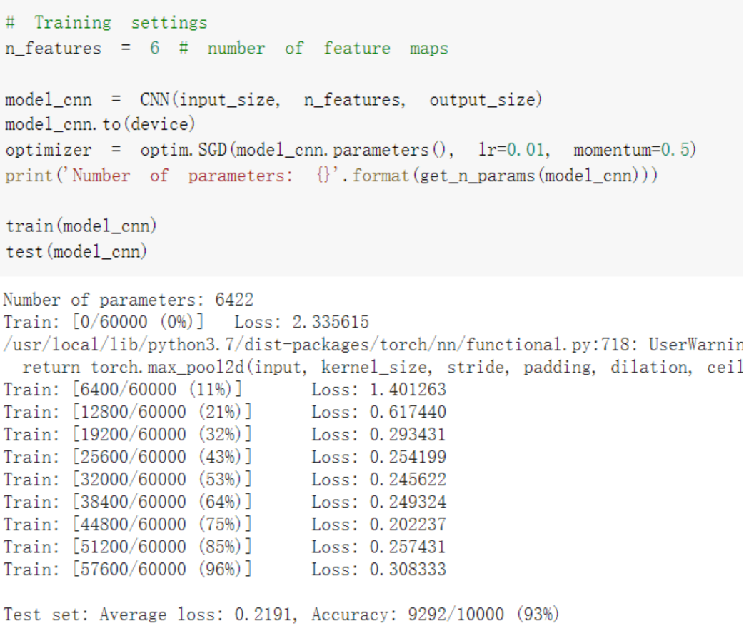Click the test(model_cnn) call

point(76,251)
